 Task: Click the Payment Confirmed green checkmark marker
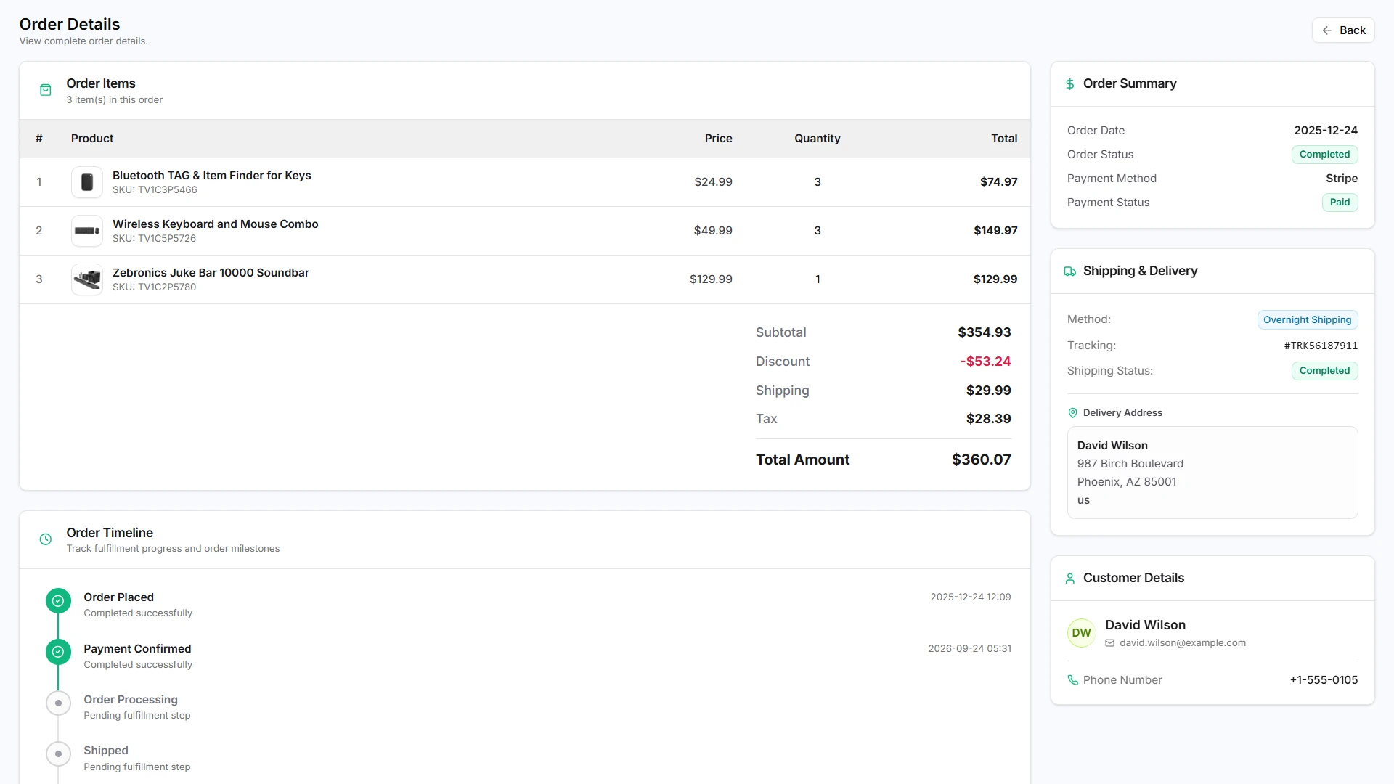point(58,652)
